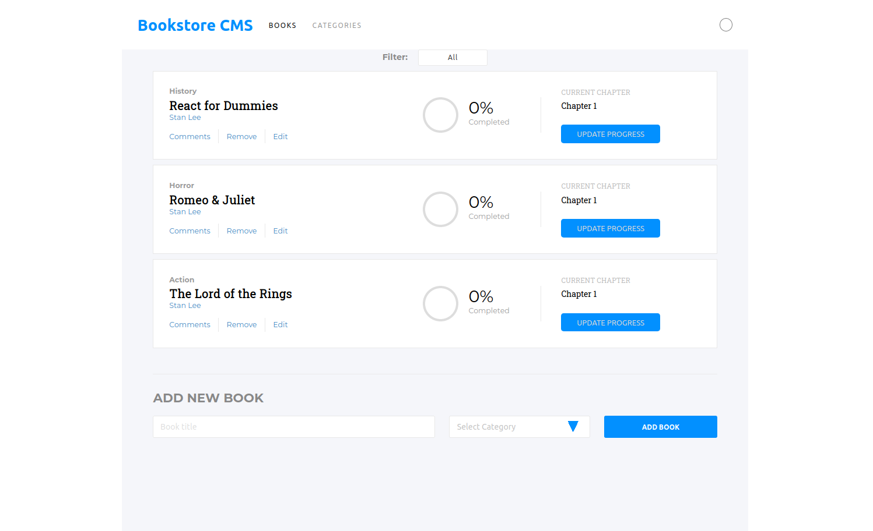Click inside the Book title input field
Screen dimensions: 873x531
(293, 426)
